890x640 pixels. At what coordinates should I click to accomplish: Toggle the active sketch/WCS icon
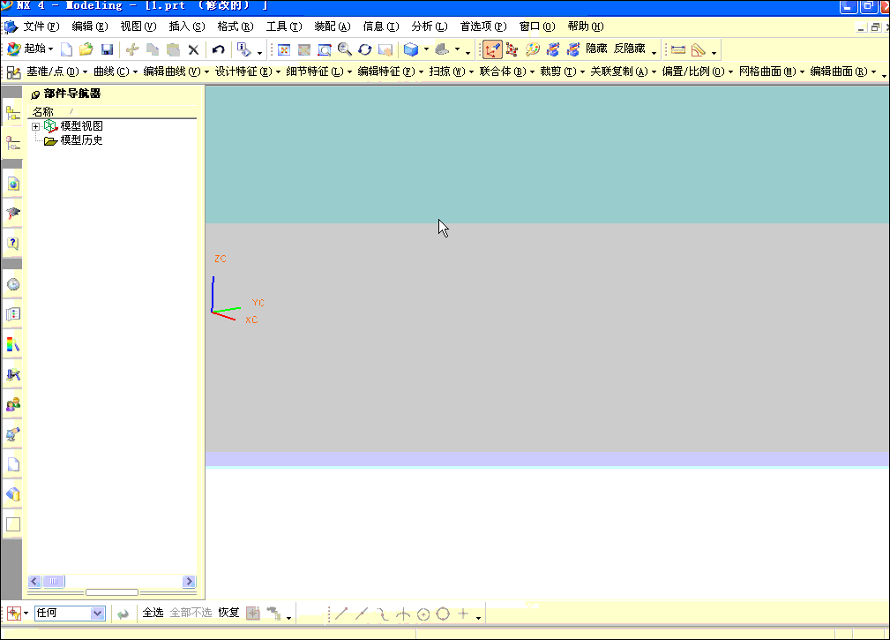(492, 49)
